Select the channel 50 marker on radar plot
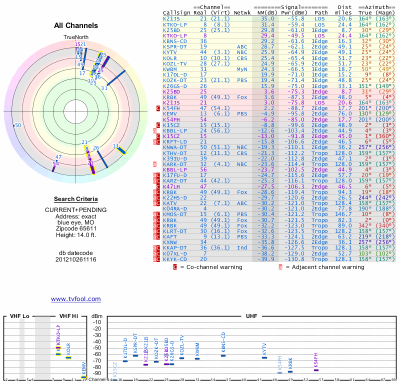 pyautogui.click(x=16, y=125)
